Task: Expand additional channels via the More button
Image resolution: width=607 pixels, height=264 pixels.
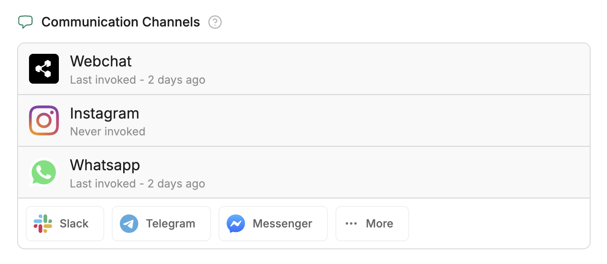Action: (x=372, y=224)
